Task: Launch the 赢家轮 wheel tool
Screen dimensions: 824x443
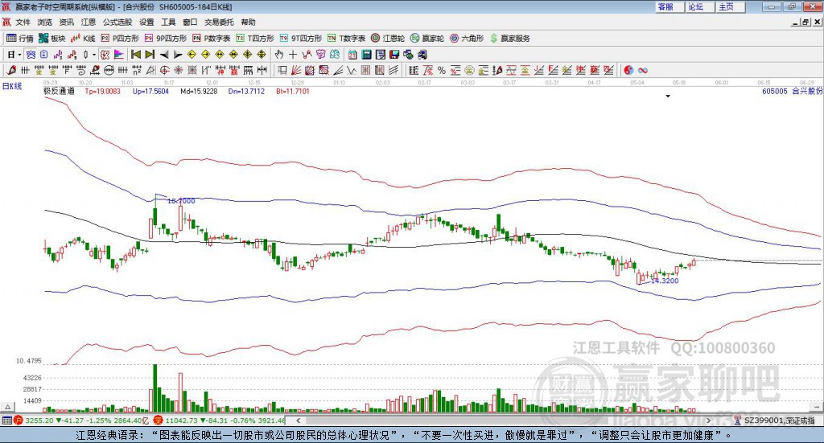Action: (x=427, y=39)
